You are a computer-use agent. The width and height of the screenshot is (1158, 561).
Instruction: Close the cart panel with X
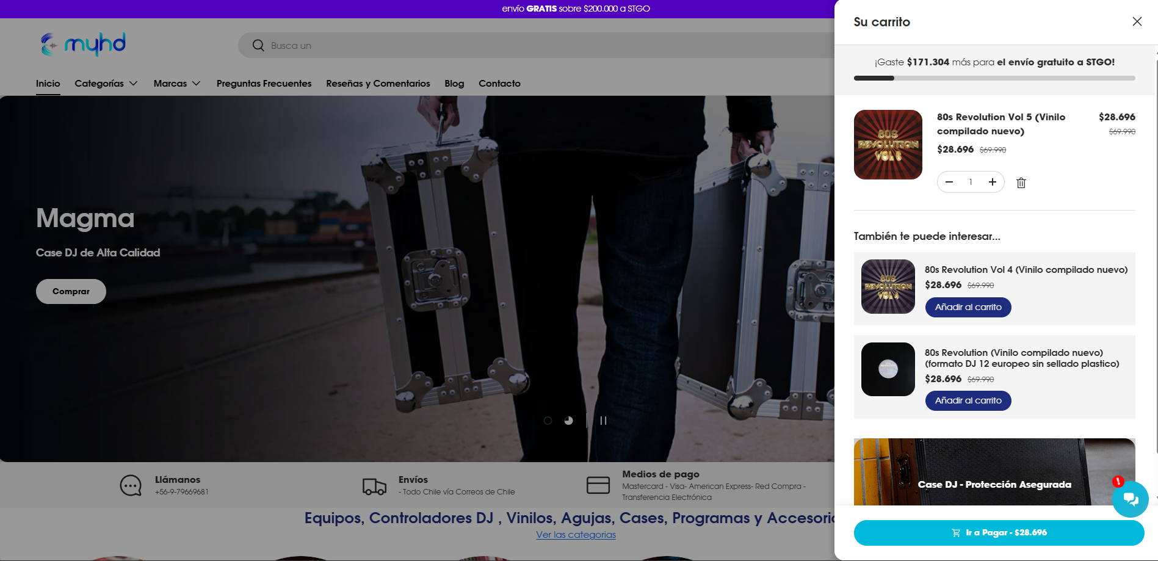1137,21
